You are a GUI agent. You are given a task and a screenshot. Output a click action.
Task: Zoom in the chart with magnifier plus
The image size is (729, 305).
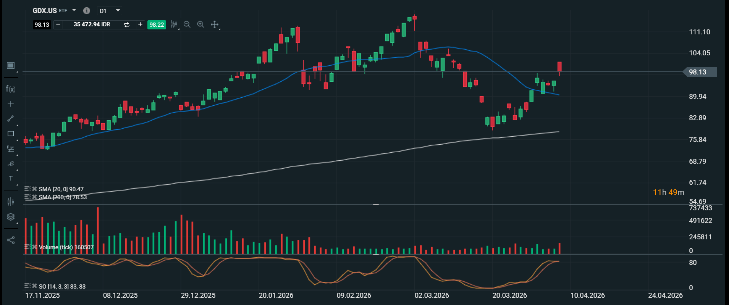tap(200, 24)
